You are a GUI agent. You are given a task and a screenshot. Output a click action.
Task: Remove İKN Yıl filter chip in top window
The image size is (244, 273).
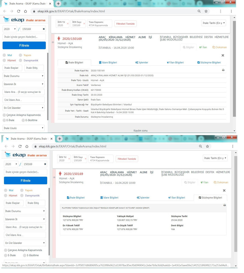(68, 24)
